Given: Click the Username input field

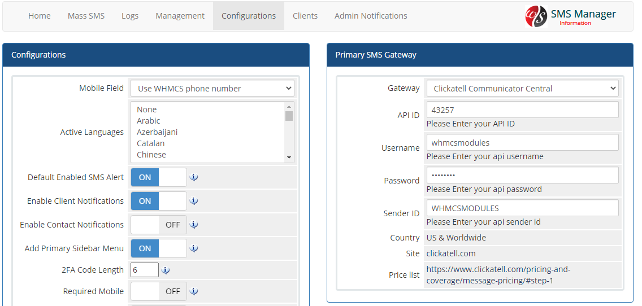Looking at the screenshot, I should tap(522, 143).
